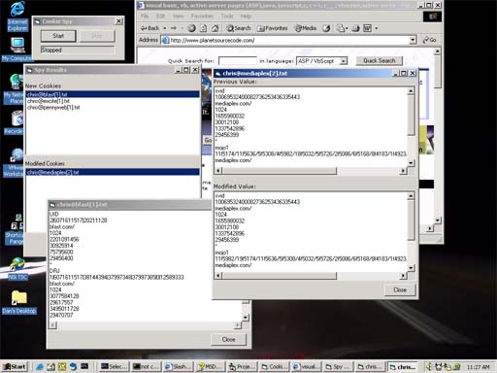Open Dan's Desktop folder icon

tap(19, 302)
